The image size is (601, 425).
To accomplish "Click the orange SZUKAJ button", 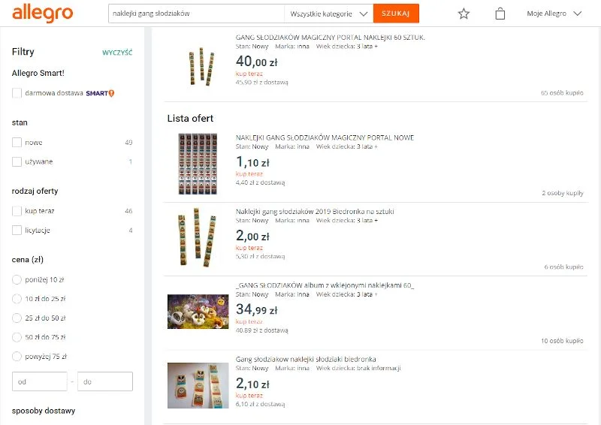I will pos(396,14).
